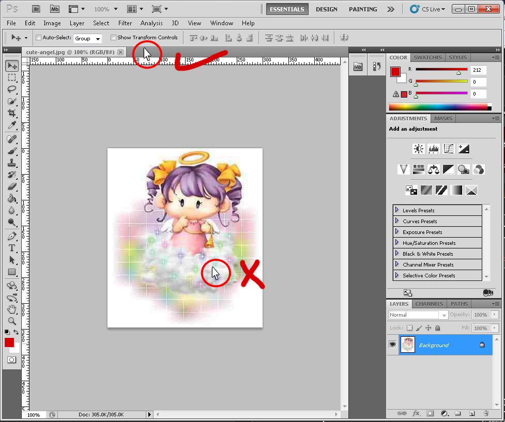Viewport: 505px width, 422px height.
Task: Click the red foreground color swatch in toolbox
Action: click(9, 342)
